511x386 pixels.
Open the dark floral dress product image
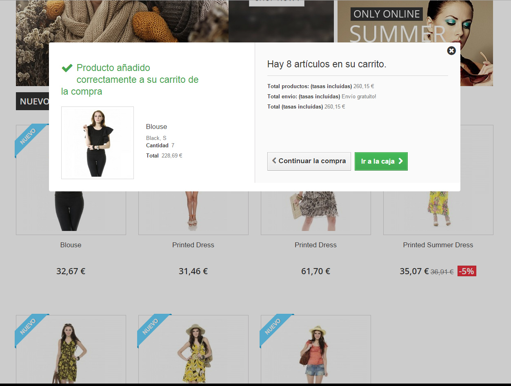[x=71, y=349]
